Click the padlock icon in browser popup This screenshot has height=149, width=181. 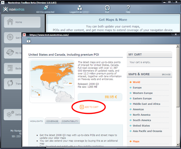coord(28,40)
